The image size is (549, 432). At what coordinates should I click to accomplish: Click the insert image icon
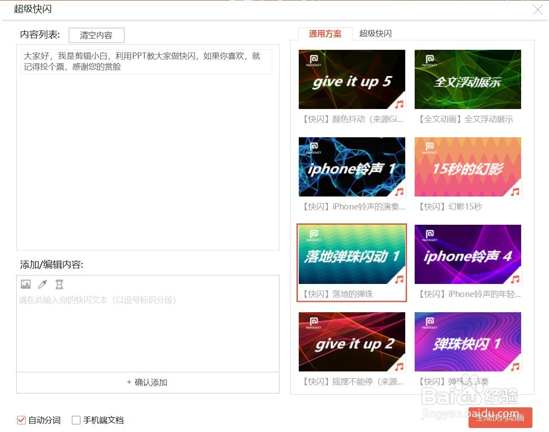pos(26,284)
